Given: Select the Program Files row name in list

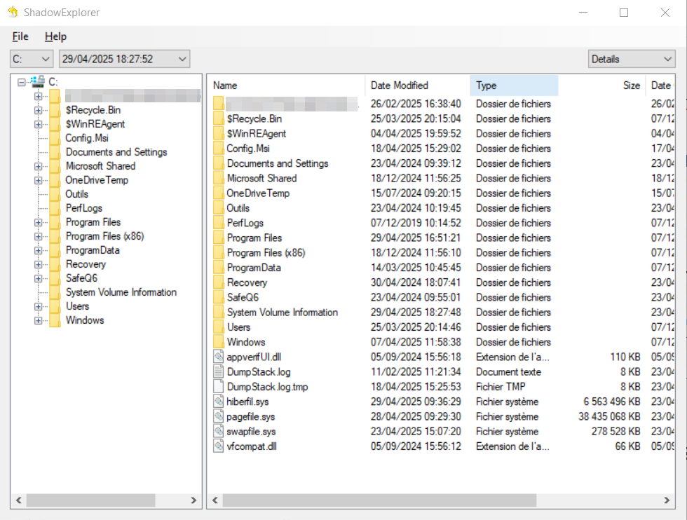Looking at the screenshot, I should click(254, 238).
